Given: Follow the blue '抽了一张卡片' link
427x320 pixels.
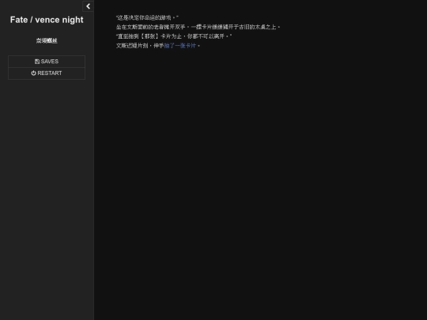Looking at the screenshot, I should point(179,46).
